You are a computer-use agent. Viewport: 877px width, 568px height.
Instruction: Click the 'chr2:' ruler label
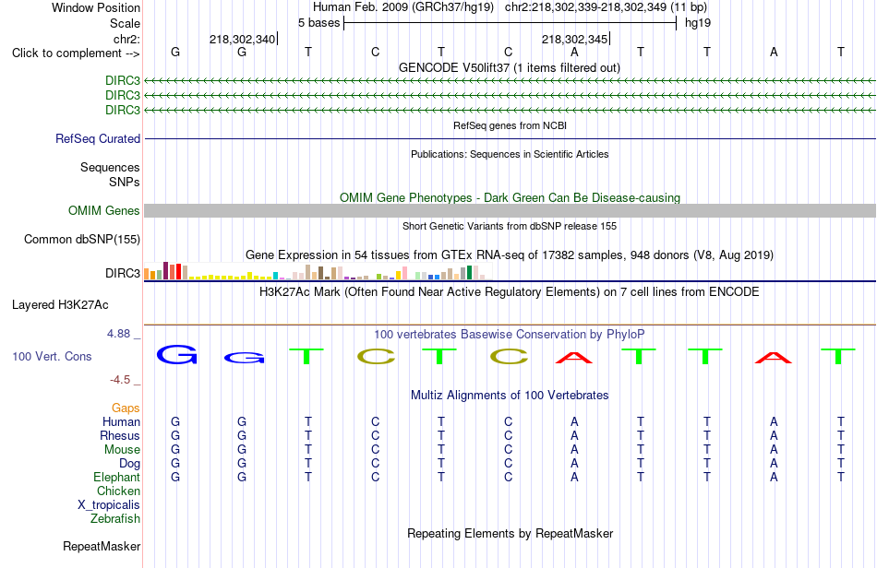pyautogui.click(x=126, y=39)
